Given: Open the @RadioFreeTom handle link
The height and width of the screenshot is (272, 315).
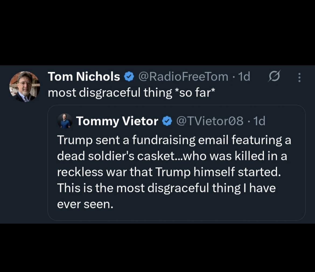Looking at the screenshot, I should tap(183, 77).
